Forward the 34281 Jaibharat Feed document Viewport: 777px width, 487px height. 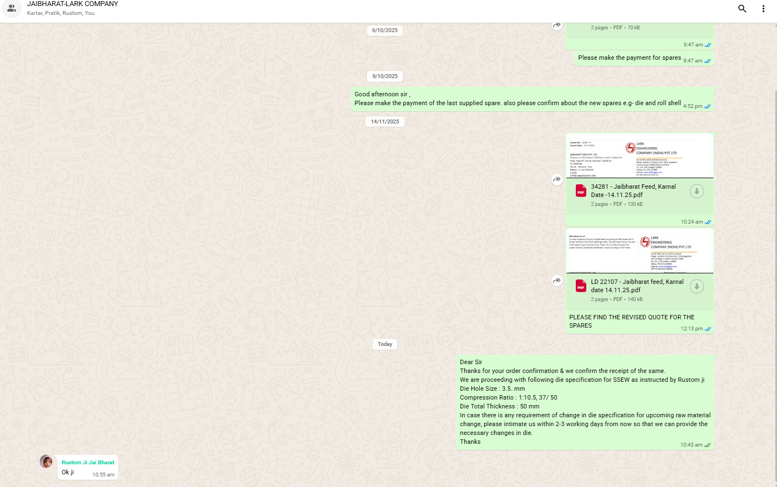coord(557,179)
